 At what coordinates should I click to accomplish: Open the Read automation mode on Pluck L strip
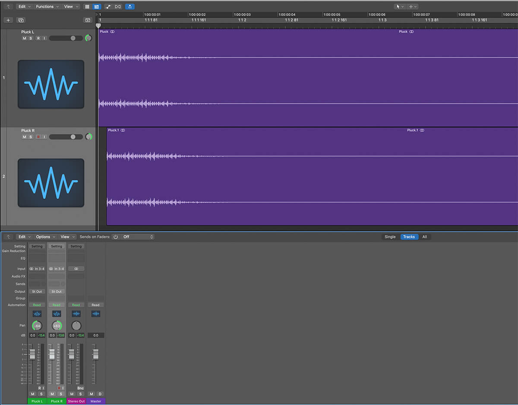(37, 305)
